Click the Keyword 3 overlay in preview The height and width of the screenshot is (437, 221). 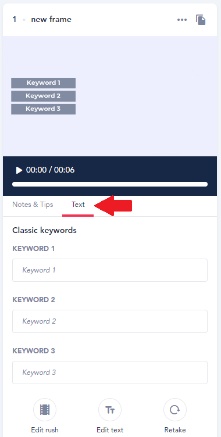coord(43,109)
